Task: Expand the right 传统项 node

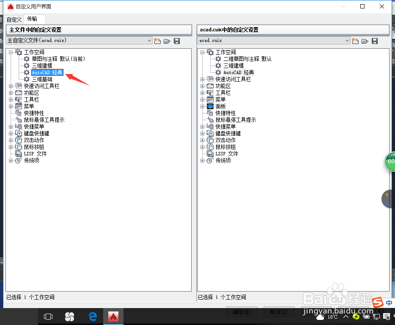Action: tap(202, 161)
